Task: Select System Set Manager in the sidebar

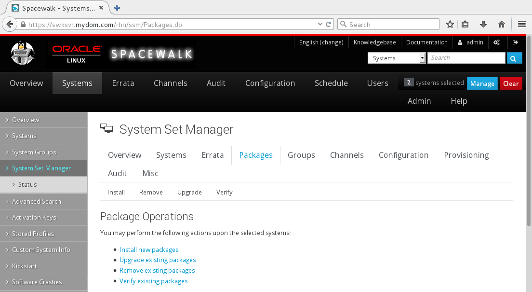Action: point(44,168)
